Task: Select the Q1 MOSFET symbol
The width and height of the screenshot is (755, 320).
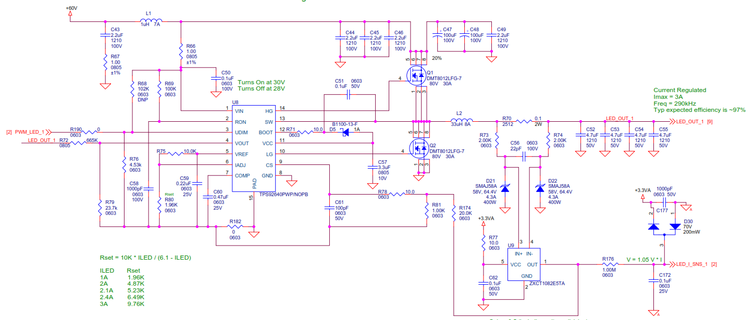Action: pos(417,75)
